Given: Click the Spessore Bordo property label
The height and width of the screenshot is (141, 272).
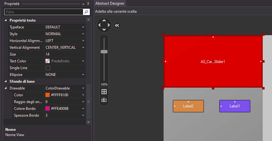Looking at the screenshot, I should coord(27,115).
